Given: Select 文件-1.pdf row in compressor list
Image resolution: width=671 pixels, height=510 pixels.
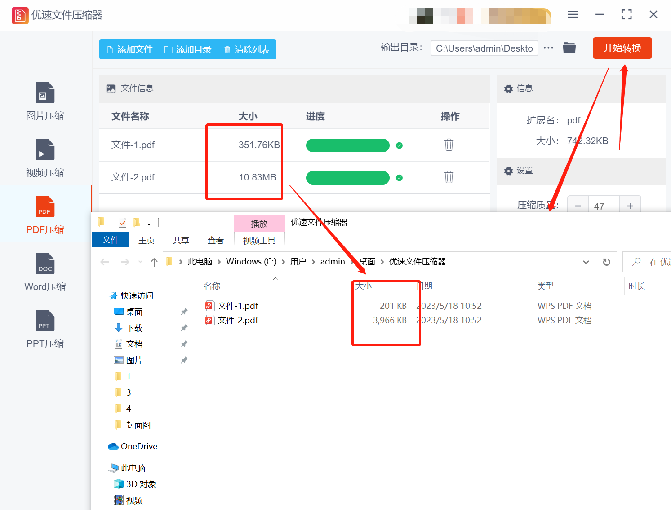Looking at the screenshot, I should click(x=294, y=145).
